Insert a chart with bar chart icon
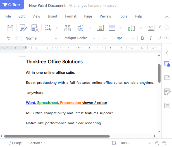Screen dimensions: 172x147 132,28
